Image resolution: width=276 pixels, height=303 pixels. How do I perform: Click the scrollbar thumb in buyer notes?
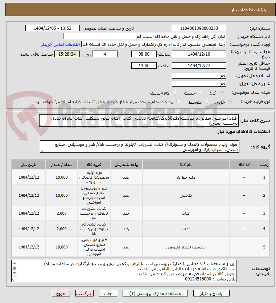pyautogui.click(x=14, y=268)
